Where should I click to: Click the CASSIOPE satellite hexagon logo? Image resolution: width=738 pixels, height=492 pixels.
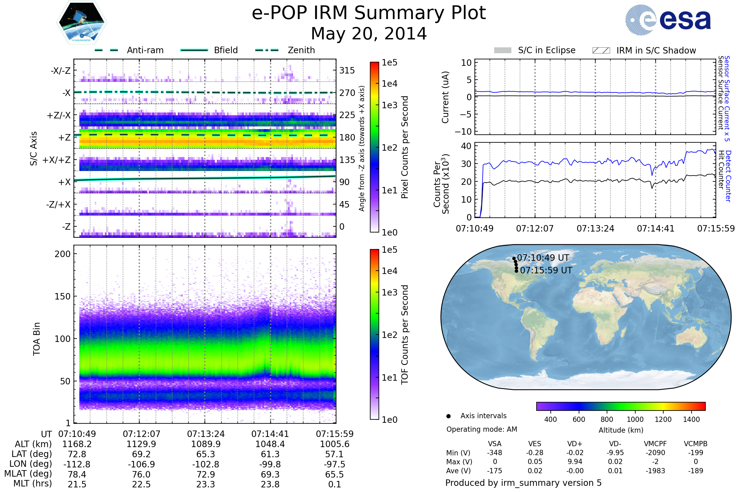click(81, 22)
